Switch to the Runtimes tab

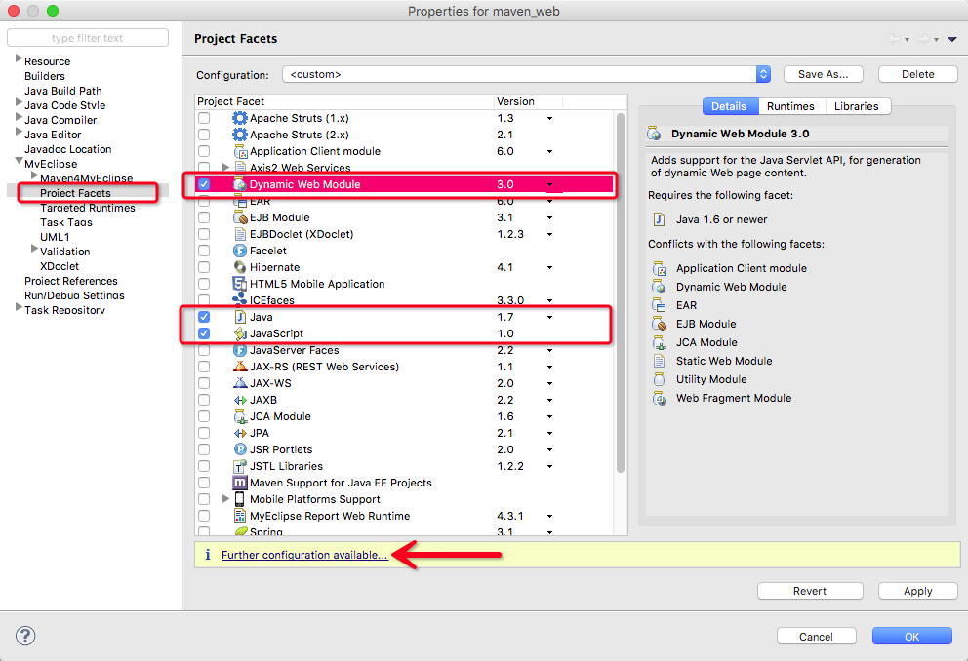789,106
